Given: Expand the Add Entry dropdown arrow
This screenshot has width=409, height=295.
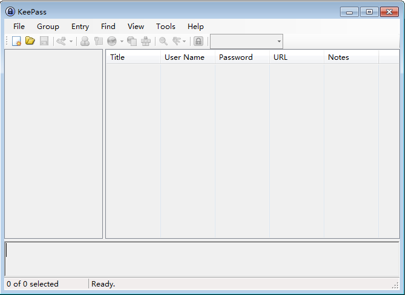Looking at the screenshot, I should pyautogui.click(x=71, y=41).
